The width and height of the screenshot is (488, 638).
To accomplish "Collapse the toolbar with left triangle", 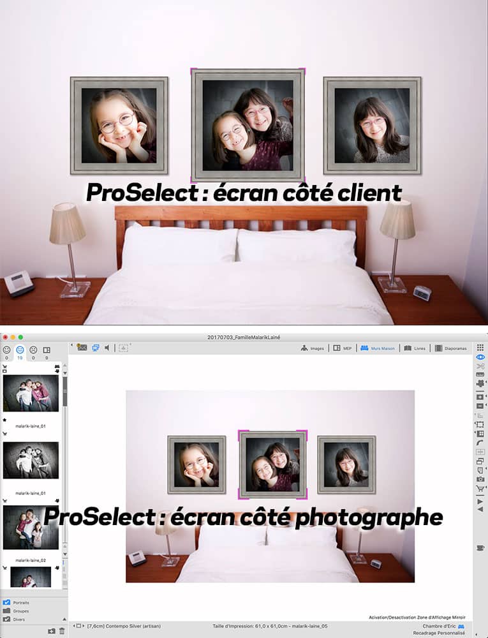I will pos(72,345).
